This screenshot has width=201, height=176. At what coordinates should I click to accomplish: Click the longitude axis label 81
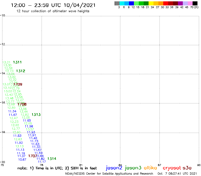point(81,165)
